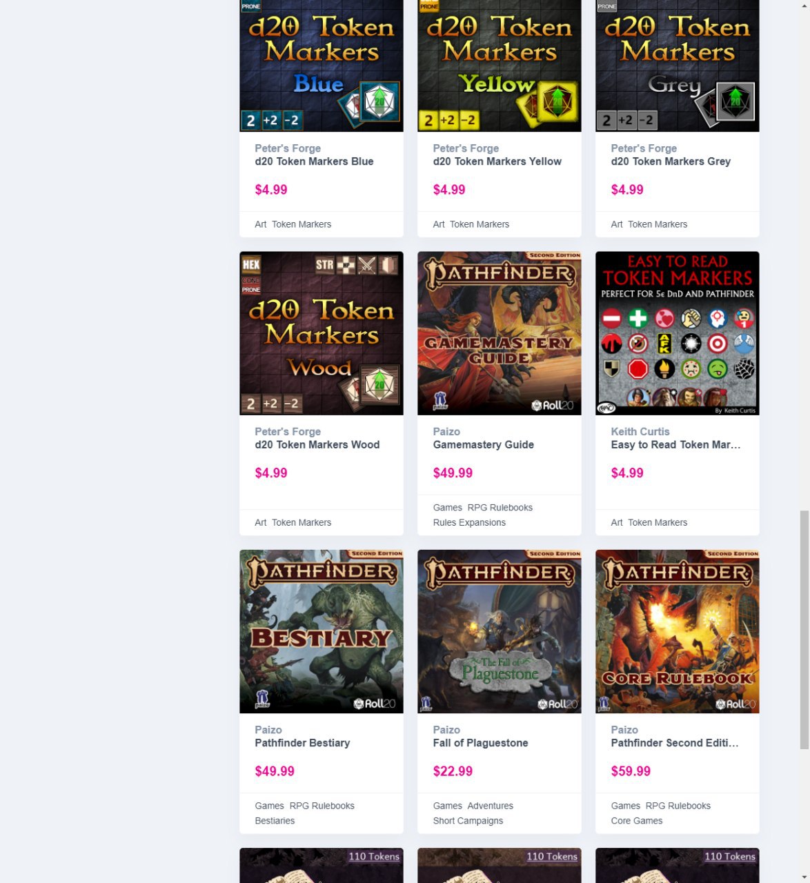Open the d20 Token Markers Blue thumbnail

pos(321,66)
